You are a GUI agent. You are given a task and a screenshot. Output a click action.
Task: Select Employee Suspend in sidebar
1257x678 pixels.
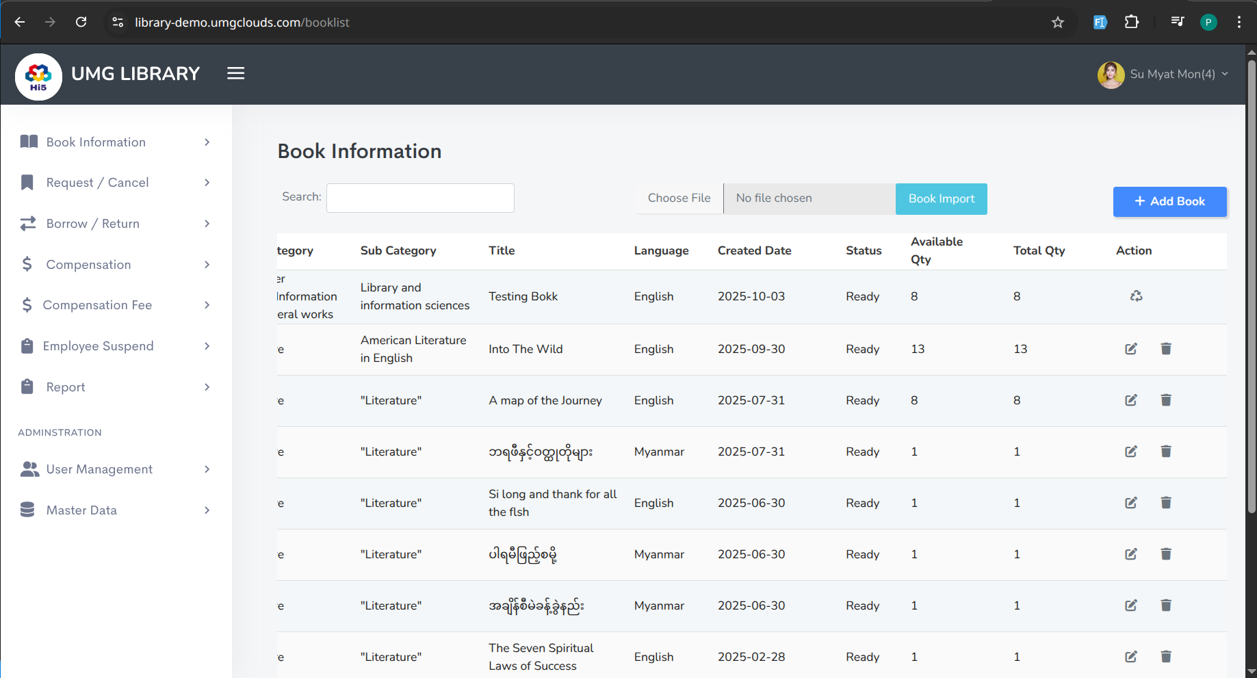(x=115, y=346)
